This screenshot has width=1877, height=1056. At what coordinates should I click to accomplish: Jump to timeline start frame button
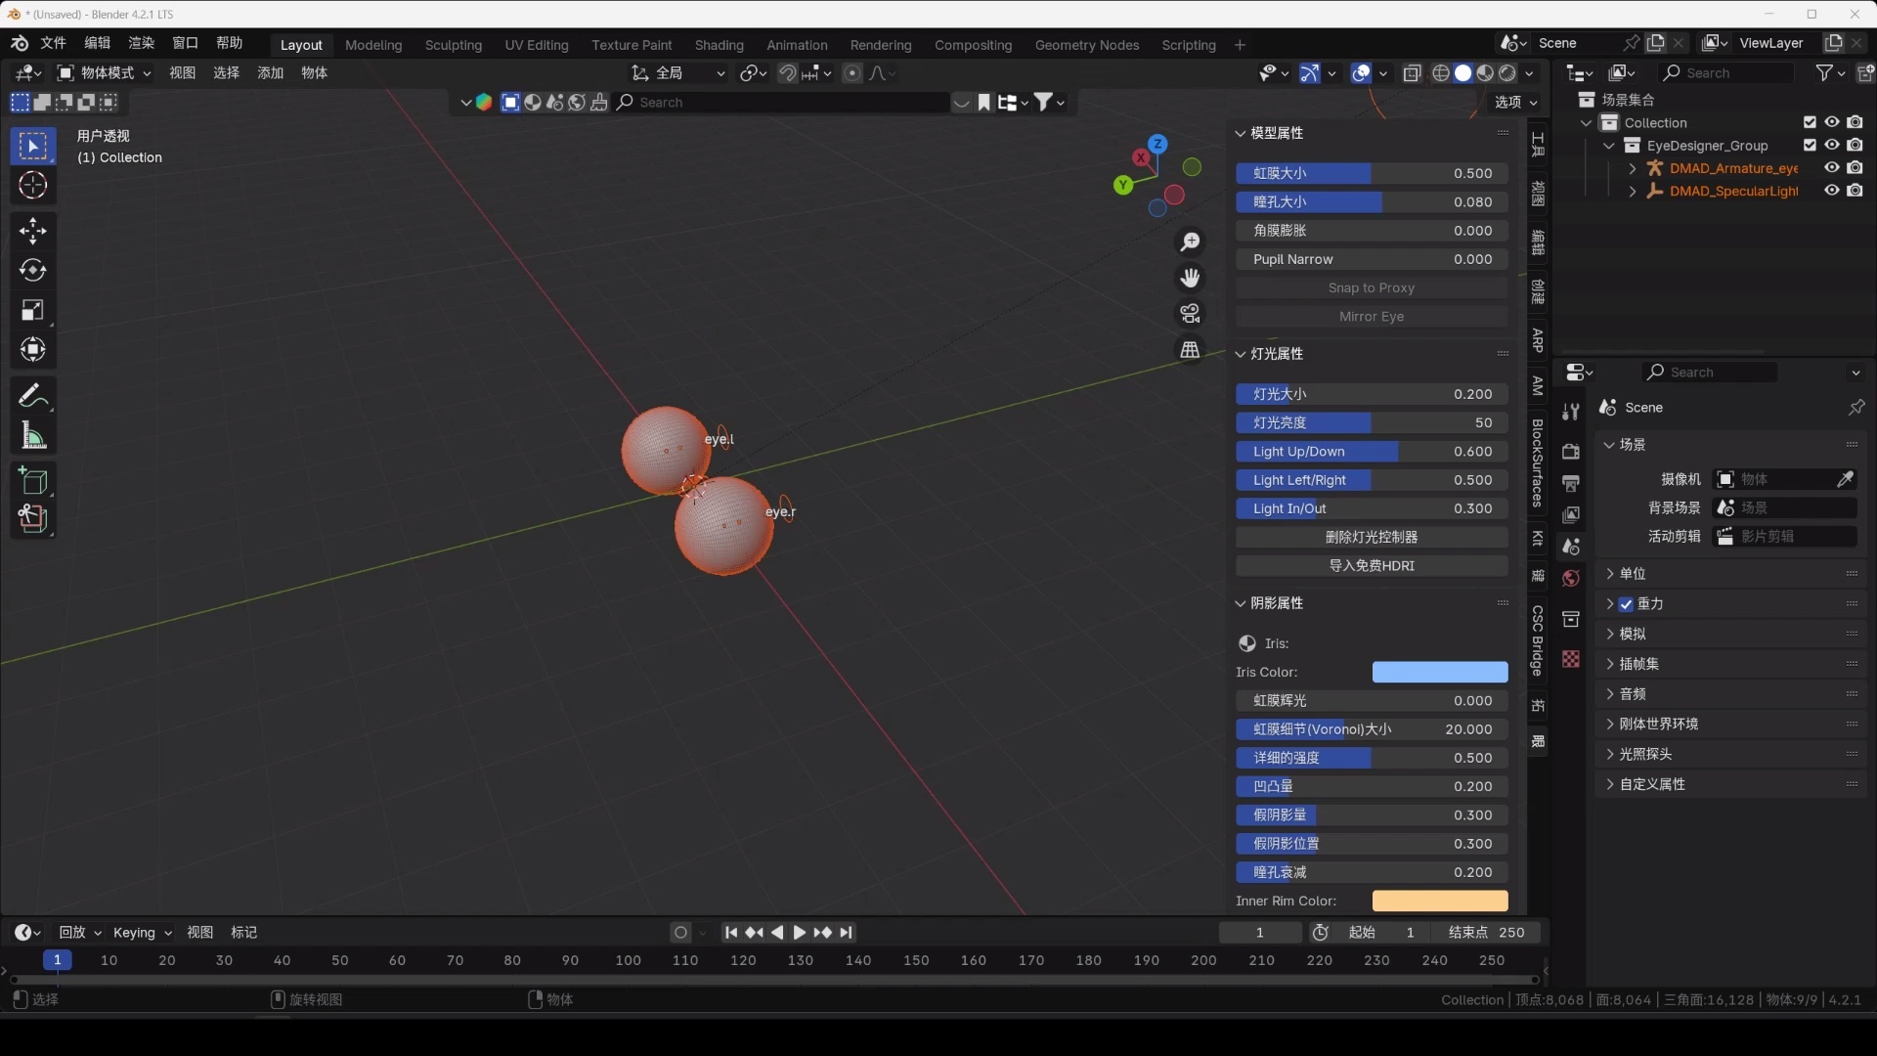click(731, 933)
